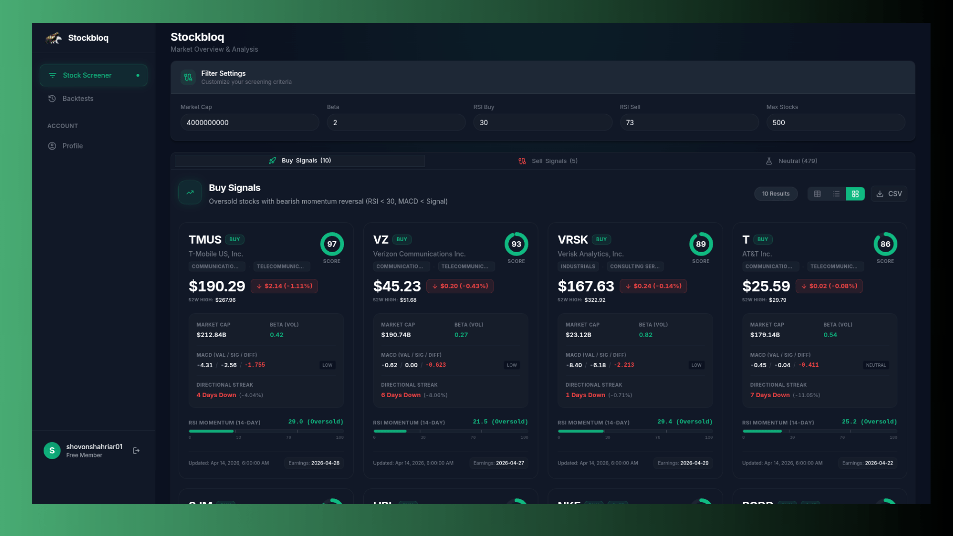Select the grid card view
The width and height of the screenshot is (953, 536).
[855, 194]
